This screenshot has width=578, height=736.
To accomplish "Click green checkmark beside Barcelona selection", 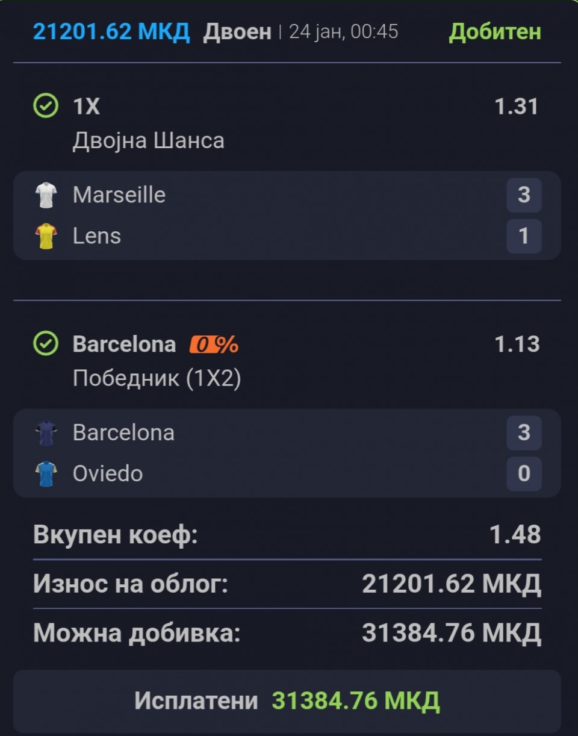I will (x=46, y=344).
